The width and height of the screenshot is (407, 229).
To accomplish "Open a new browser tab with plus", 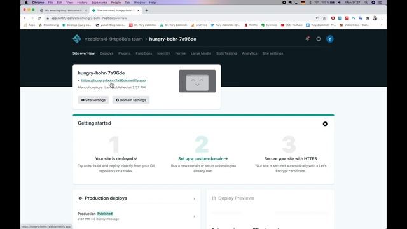I will coord(146,10).
